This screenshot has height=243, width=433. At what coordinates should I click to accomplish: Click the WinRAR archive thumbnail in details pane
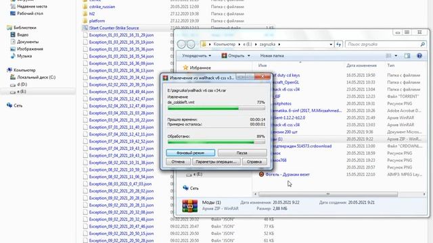[189, 206]
